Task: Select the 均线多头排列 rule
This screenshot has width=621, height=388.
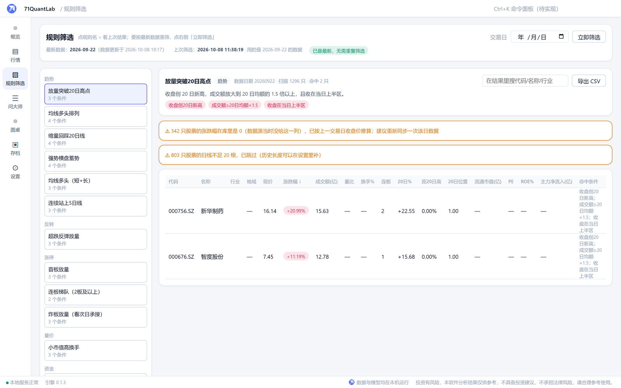Action: pyautogui.click(x=95, y=116)
